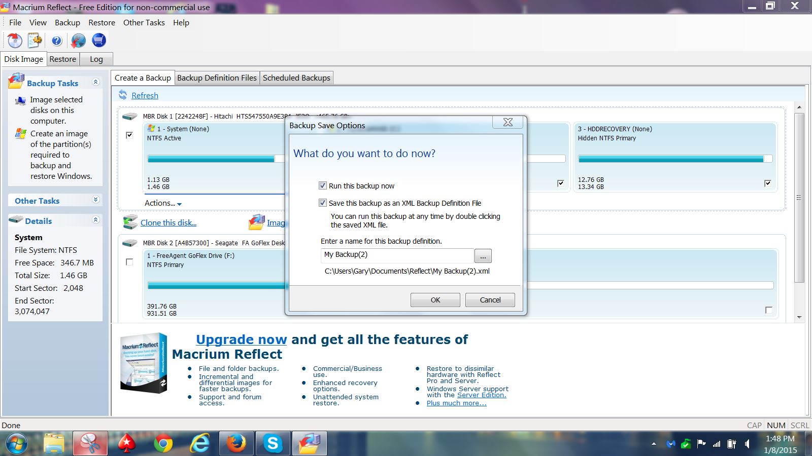
Task: Launch Firefox from the taskbar
Action: click(236, 444)
